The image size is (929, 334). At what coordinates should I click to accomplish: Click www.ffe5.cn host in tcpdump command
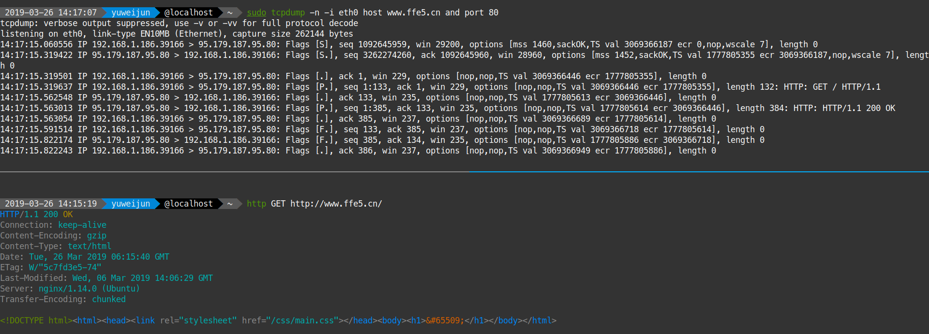tap(414, 13)
